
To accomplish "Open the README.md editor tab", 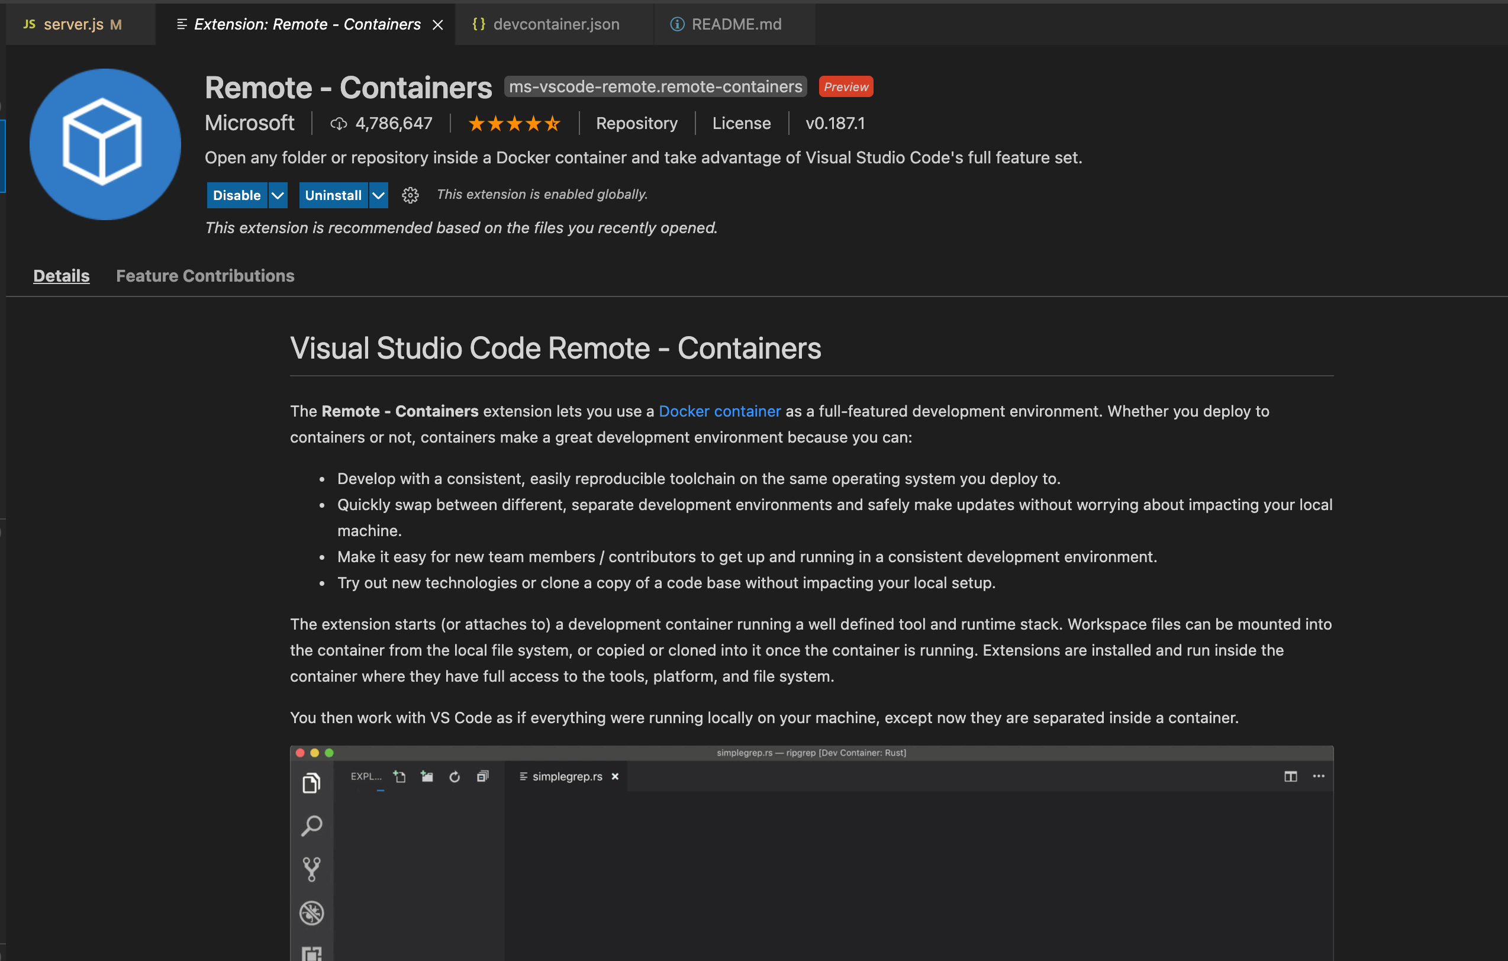I will click(x=736, y=24).
